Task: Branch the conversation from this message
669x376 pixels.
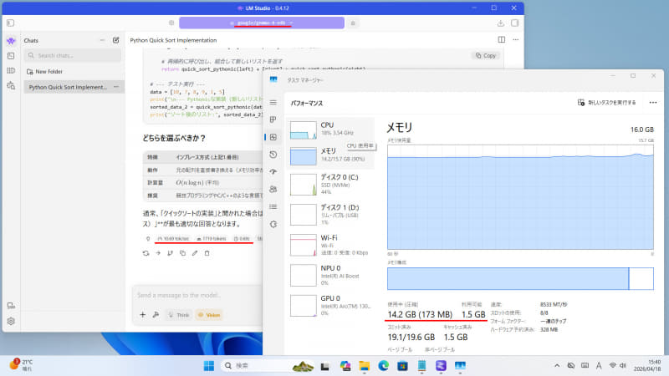Action: pos(171,253)
